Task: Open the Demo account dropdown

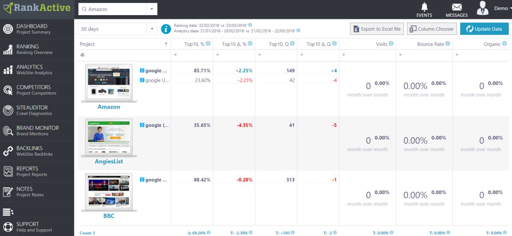Action: pos(503,8)
